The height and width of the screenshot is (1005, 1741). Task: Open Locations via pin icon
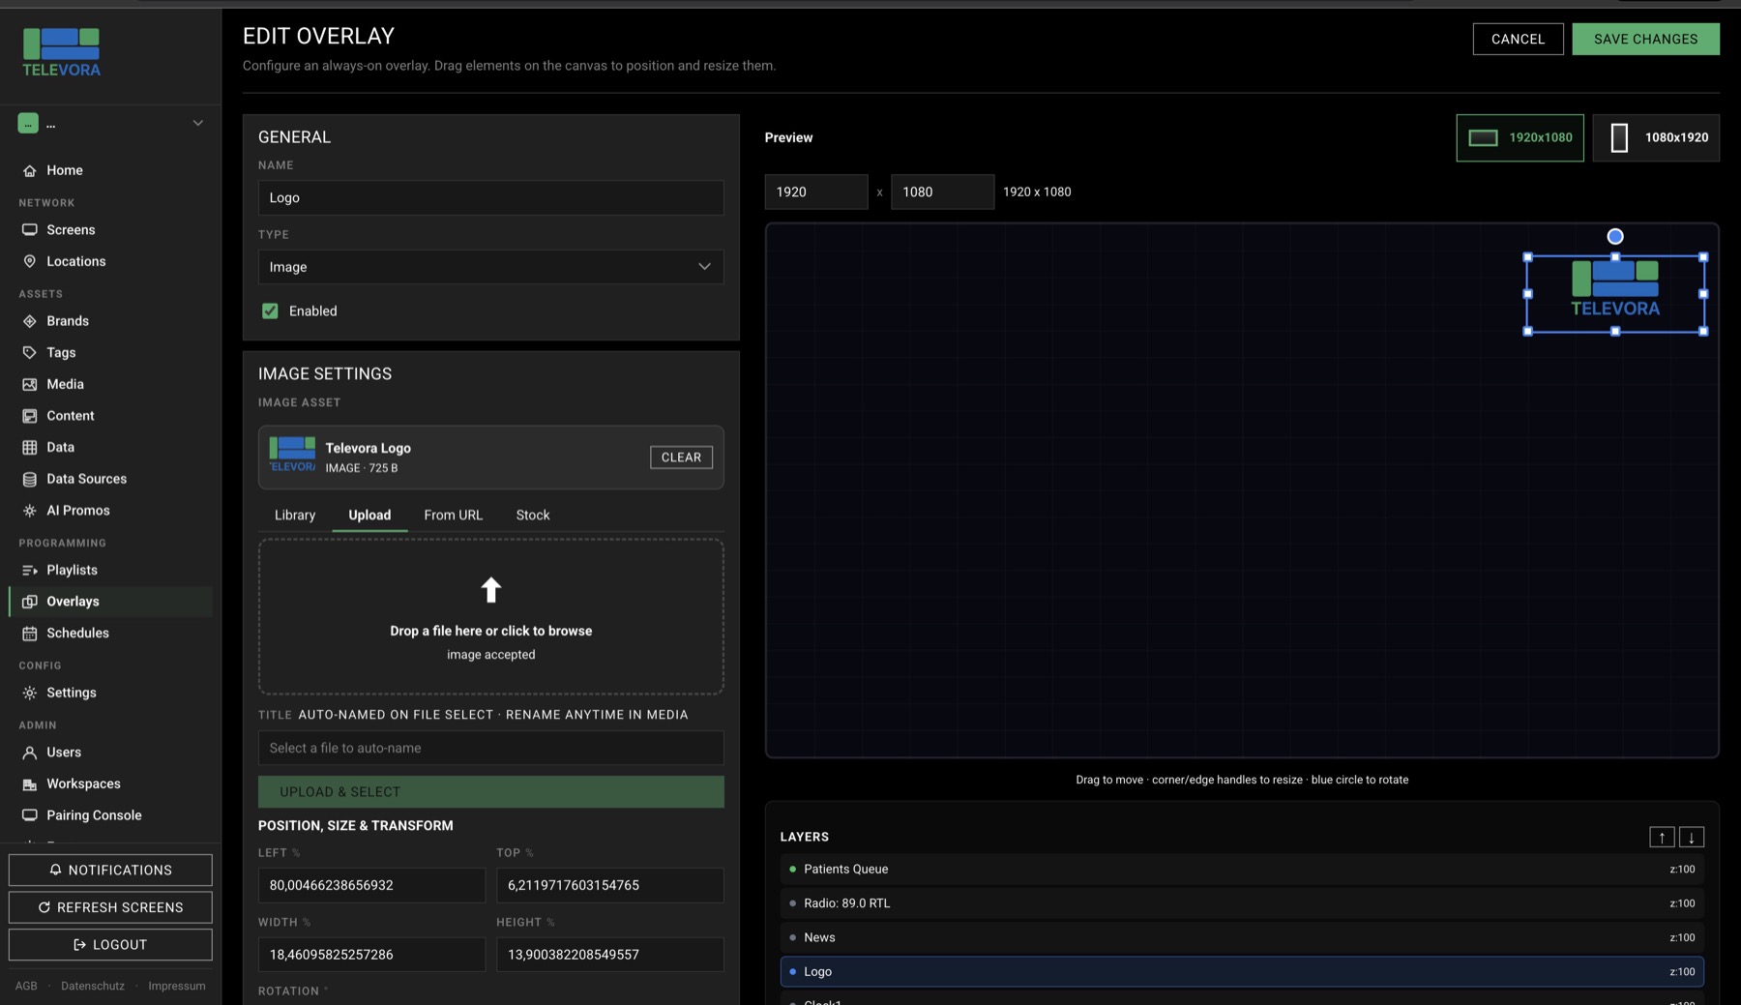[30, 261]
